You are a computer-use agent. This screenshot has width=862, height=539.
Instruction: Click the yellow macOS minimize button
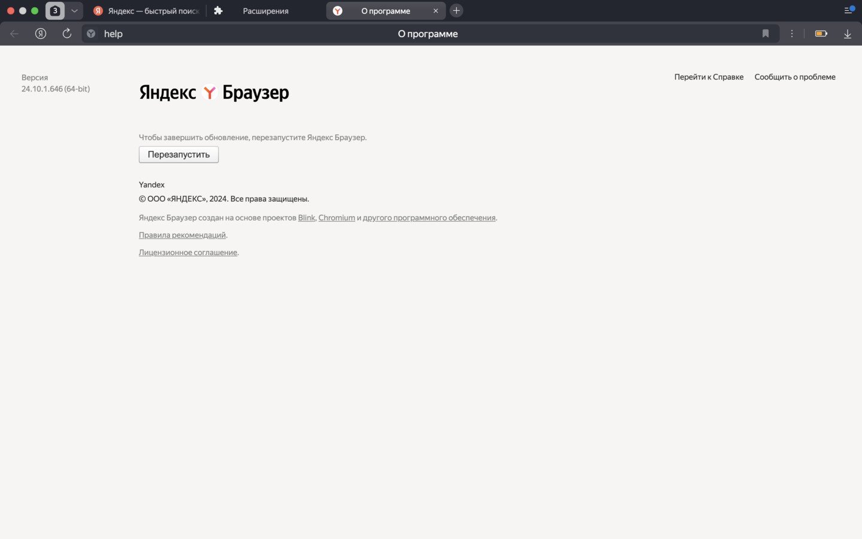pos(23,11)
